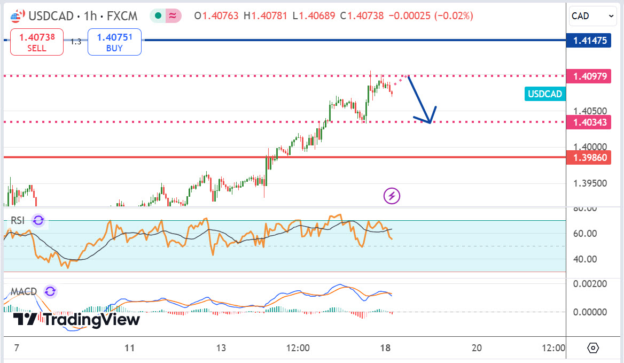Click the date 18 on time axis

[386, 348]
